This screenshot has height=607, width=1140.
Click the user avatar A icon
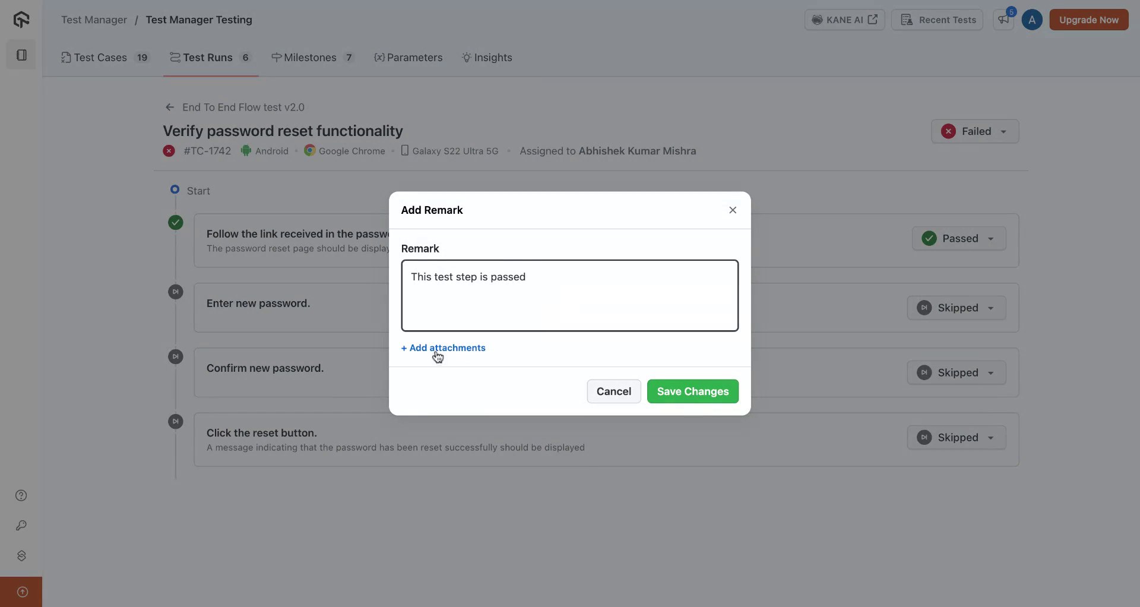click(1032, 20)
